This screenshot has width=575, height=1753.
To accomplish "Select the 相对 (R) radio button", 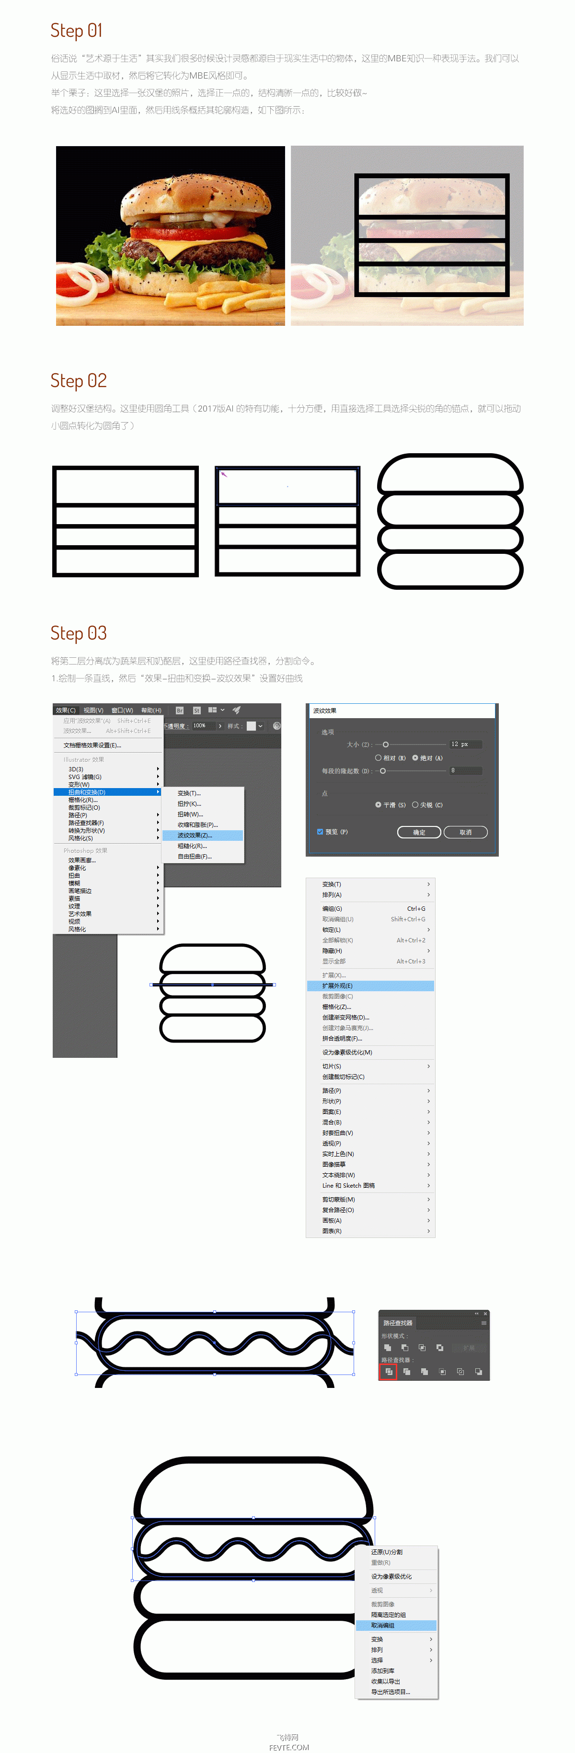I will [379, 757].
